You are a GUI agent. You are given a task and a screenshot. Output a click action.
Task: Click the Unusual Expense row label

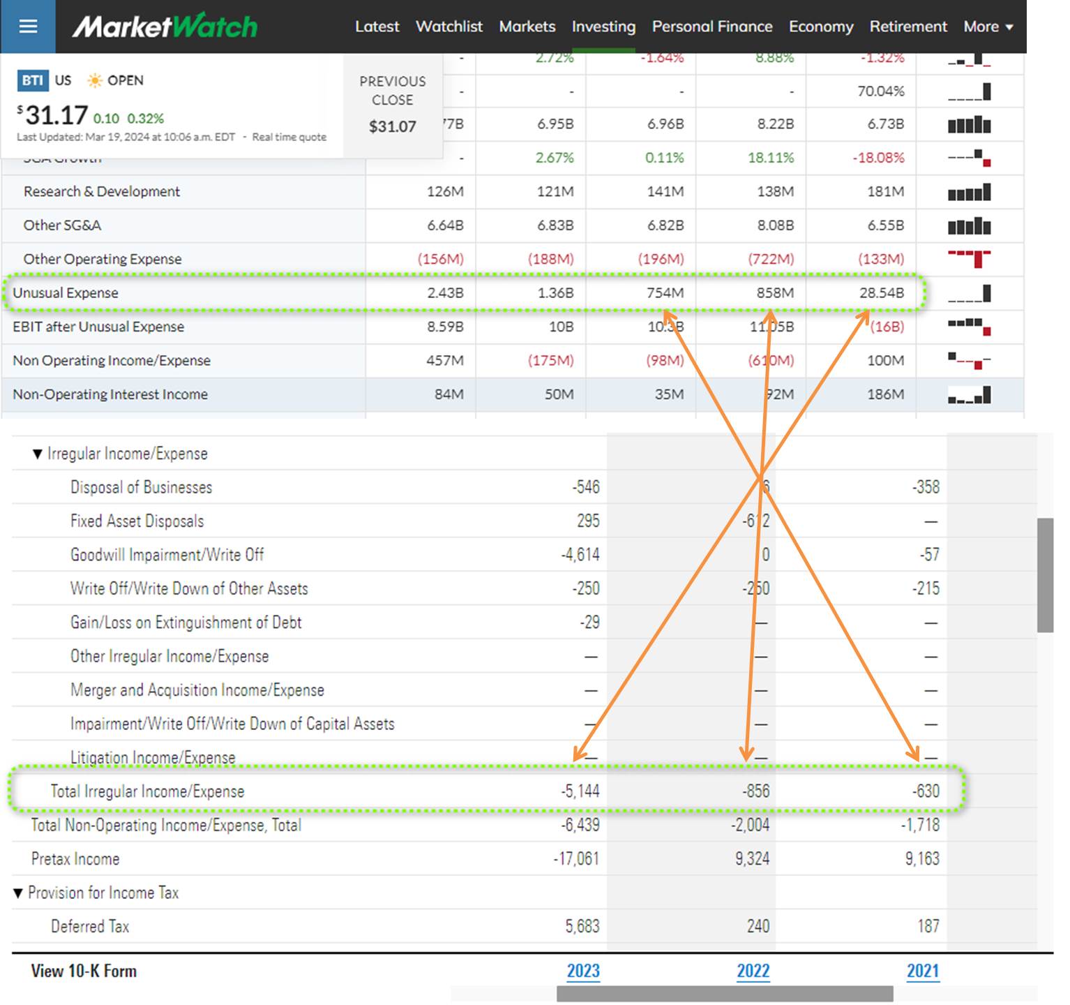click(x=66, y=293)
